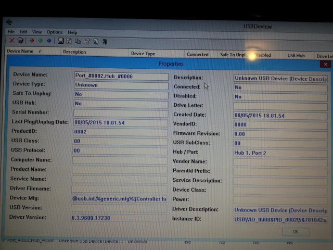
Task: Click the ProductID field showing 0002
Action: tap(120, 132)
